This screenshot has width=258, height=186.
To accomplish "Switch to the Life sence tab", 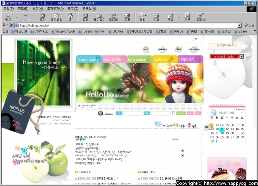I will coord(140,59).
